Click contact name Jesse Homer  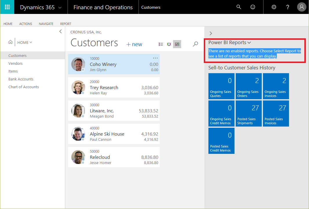pos(101,163)
